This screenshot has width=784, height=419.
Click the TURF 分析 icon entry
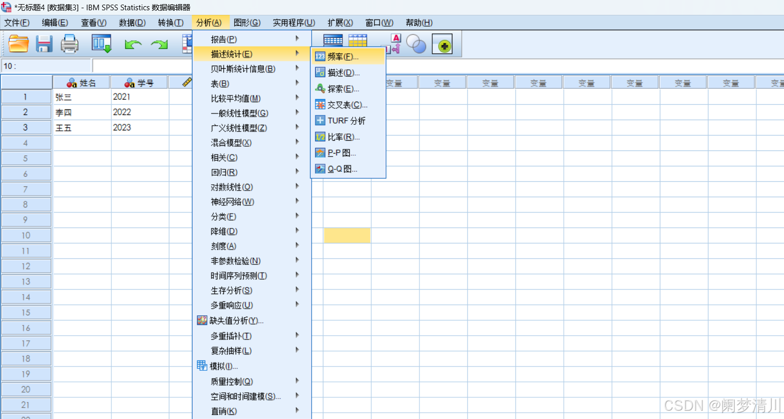[x=348, y=121]
